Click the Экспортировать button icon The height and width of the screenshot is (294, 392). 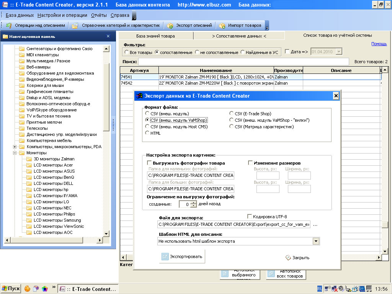pyautogui.click(x=165, y=256)
